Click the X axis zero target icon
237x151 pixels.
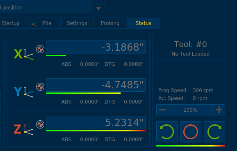pyautogui.click(x=40, y=49)
